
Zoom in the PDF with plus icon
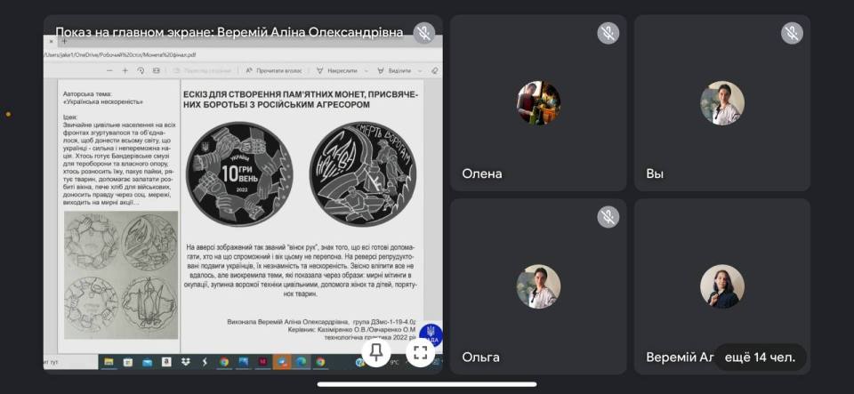[125, 71]
